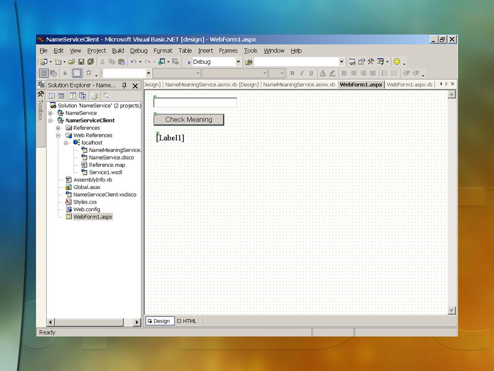Expand the NameService project node
The image size is (494, 371).
pyautogui.click(x=50, y=113)
